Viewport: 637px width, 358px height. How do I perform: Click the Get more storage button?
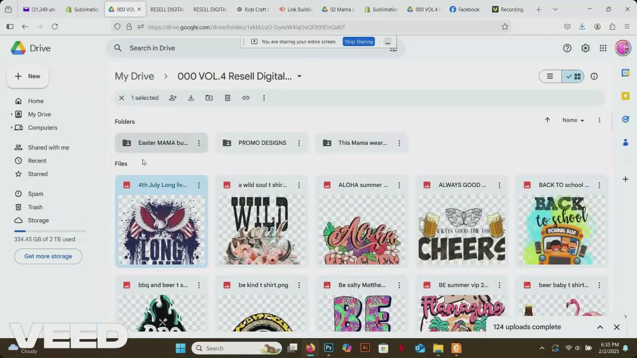(48, 257)
